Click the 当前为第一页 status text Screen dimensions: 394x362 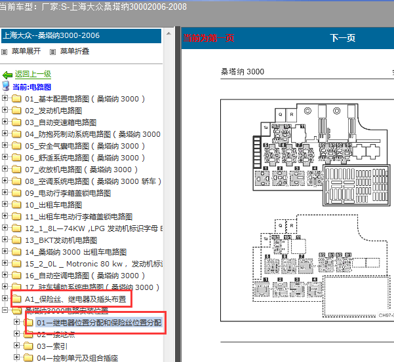coord(208,38)
